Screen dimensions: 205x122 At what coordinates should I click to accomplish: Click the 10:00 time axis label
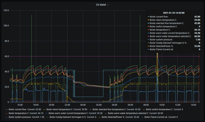coord(162,105)
